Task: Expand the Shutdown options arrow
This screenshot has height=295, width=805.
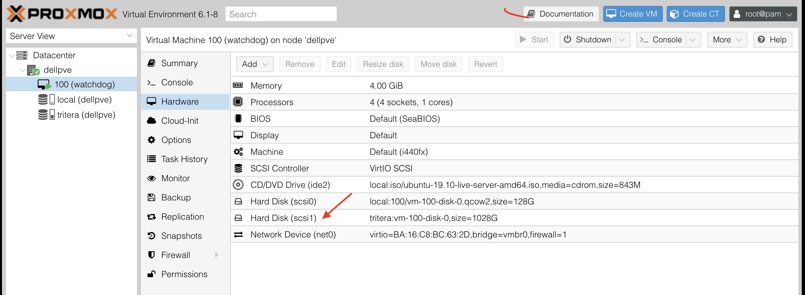Action: (x=622, y=40)
